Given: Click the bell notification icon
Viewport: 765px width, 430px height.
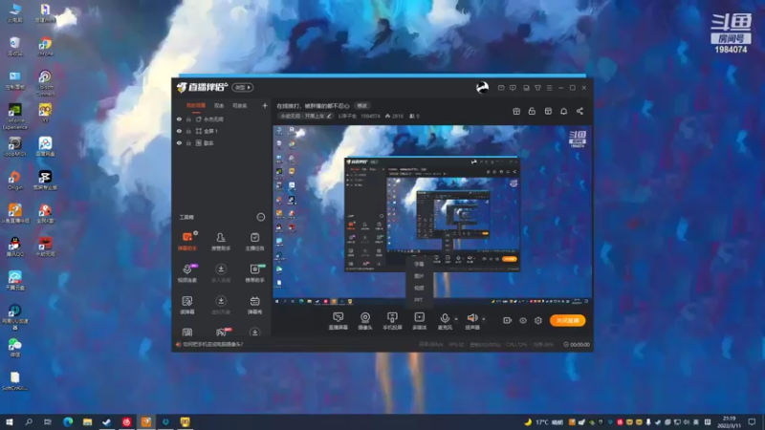Looking at the screenshot, I should (563, 111).
